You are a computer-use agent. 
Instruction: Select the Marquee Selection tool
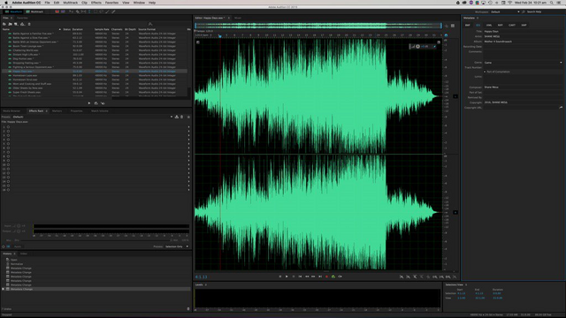[96, 11]
